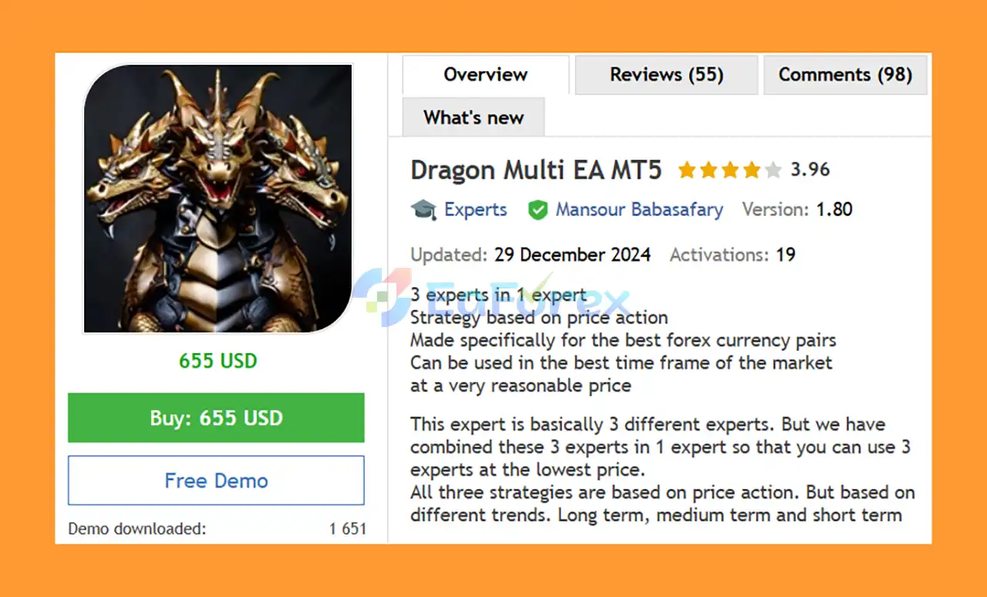Open the What's new tab
Screen dimensions: 987x597
[x=473, y=118]
